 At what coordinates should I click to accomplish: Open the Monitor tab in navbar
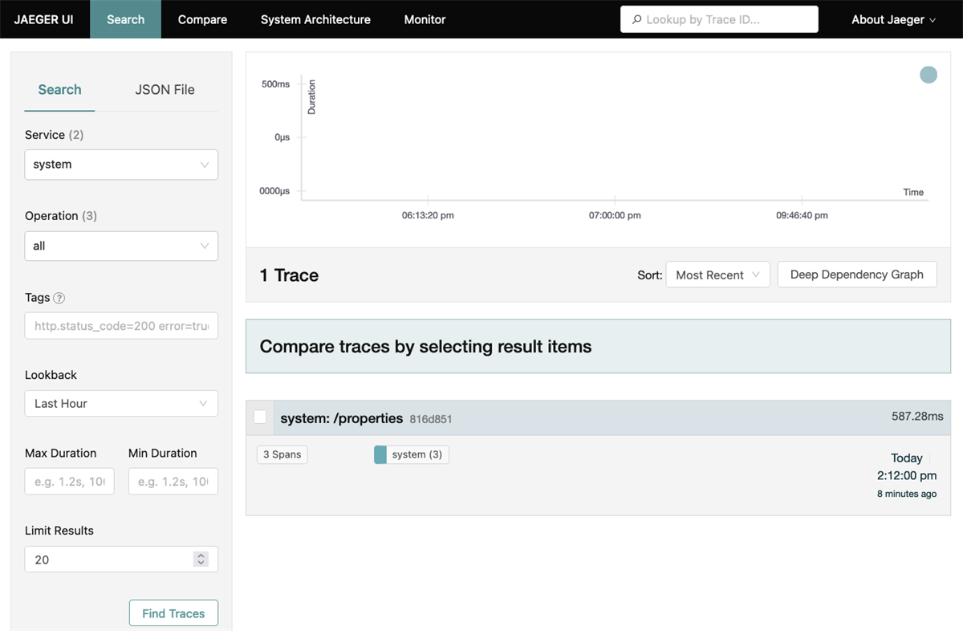(425, 19)
